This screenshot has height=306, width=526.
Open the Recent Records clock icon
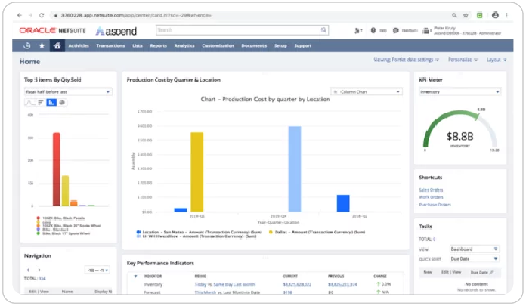coord(27,45)
